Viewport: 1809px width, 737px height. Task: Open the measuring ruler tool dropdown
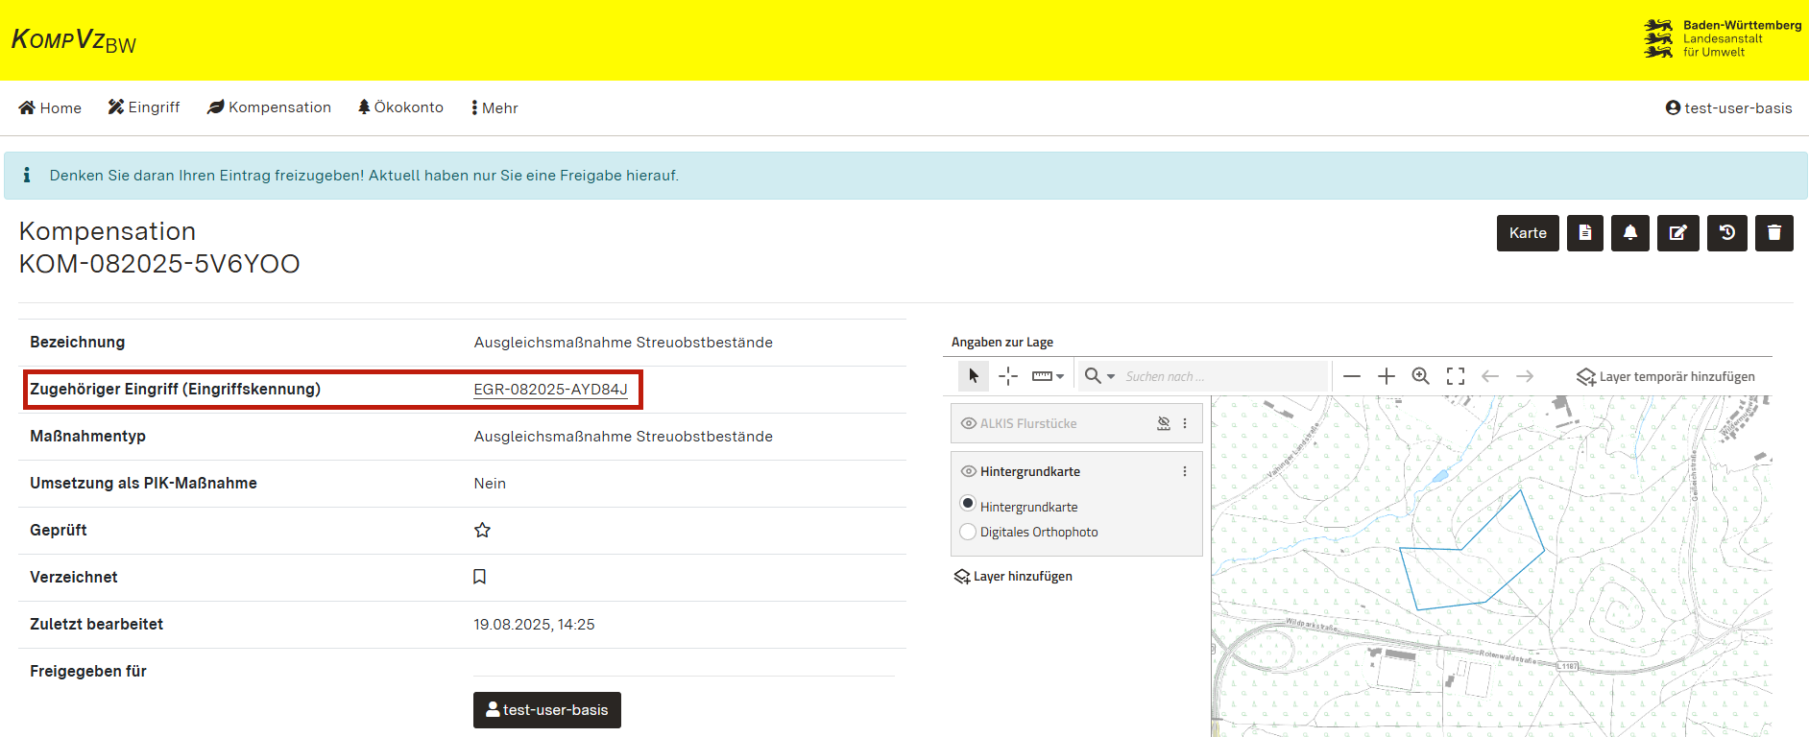click(x=1048, y=376)
